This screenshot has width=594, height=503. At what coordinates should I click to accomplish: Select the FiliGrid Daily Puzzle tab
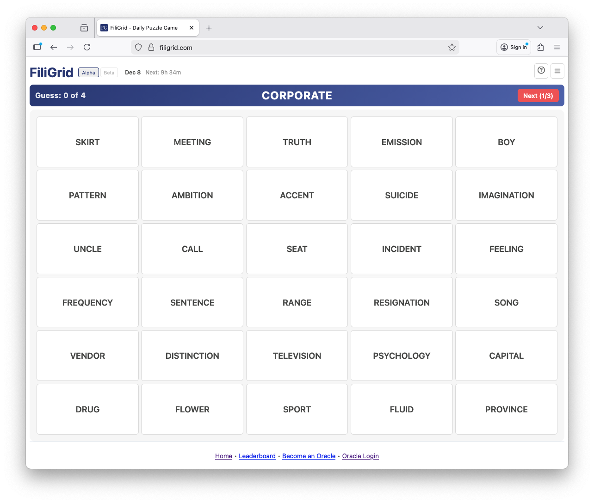coord(143,28)
